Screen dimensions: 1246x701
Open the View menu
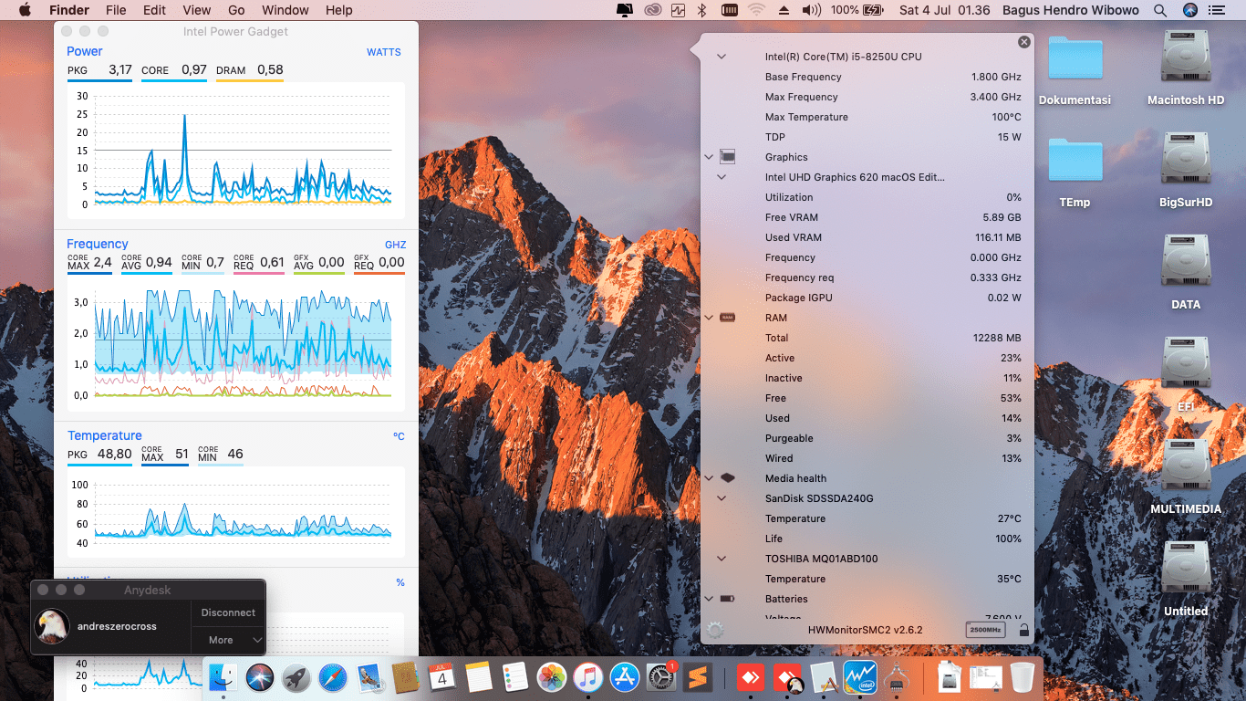point(197,10)
